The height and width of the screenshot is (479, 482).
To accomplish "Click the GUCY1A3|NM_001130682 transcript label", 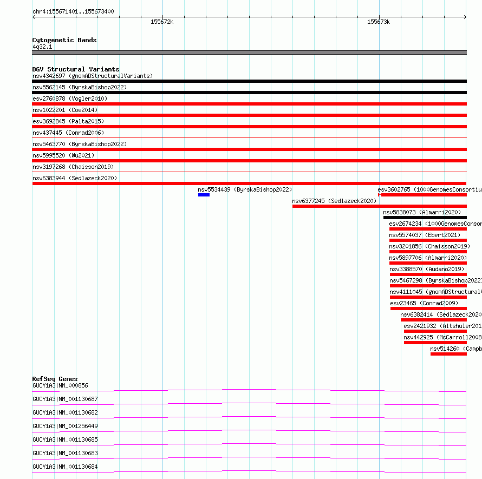I will pos(65,412).
